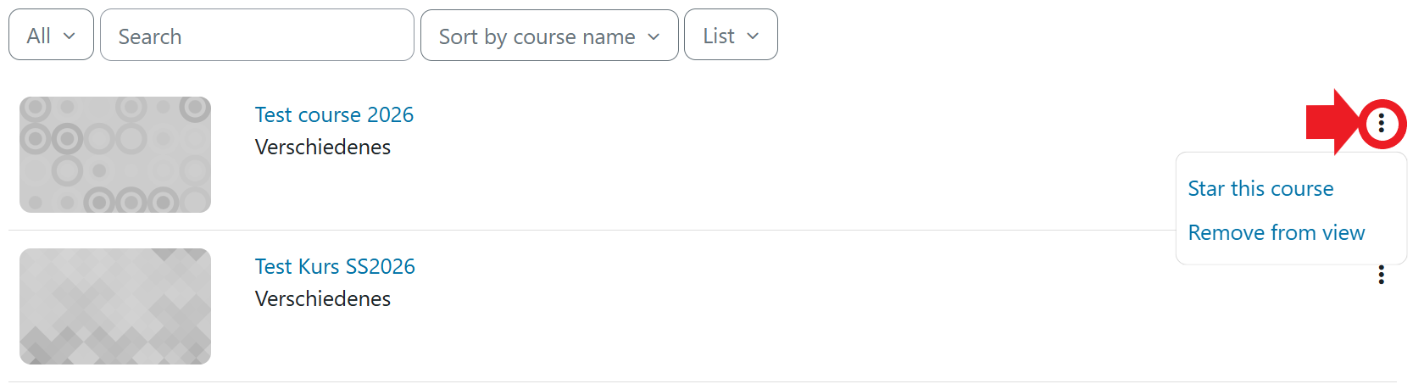The image size is (1413, 384).
Task: Open the Test Kurs SS2026 link
Action: click(x=335, y=266)
